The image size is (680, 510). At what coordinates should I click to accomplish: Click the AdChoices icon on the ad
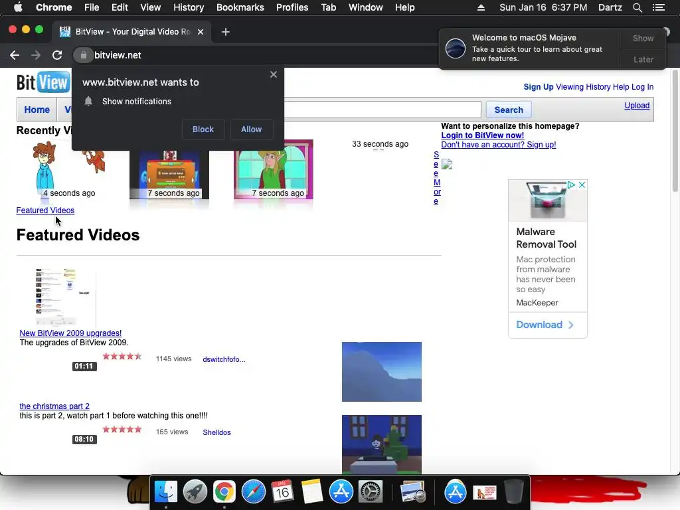[x=572, y=185]
